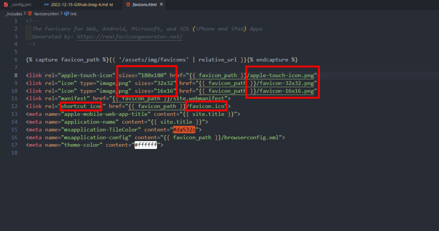
Task: Click the HTML5 icon on the favicons.html tab
Action: [x=128, y=5]
